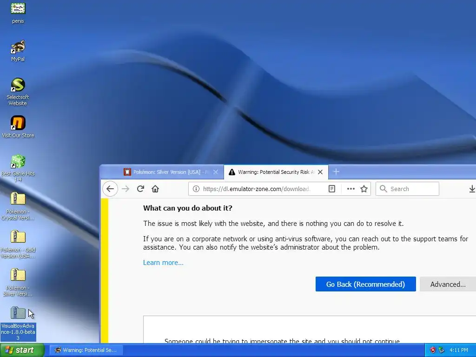Show site information for emulator-zone URL

point(196,189)
